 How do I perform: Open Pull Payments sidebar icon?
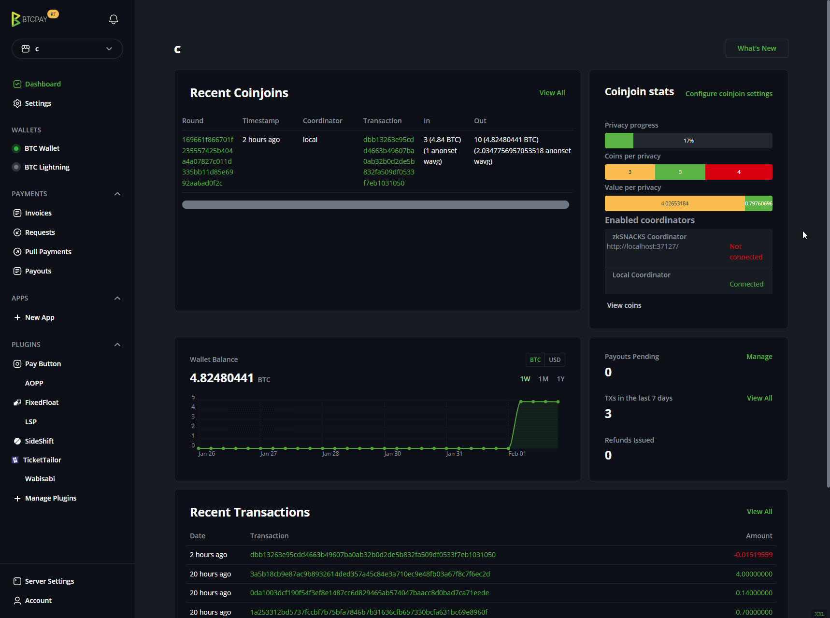pyautogui.click(x=17, y=252)
